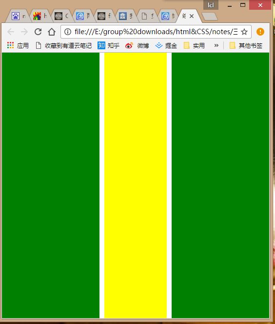Click the right green column
Image resolution: width=275 pixels, height=324 pixels.
pos(220,185)
